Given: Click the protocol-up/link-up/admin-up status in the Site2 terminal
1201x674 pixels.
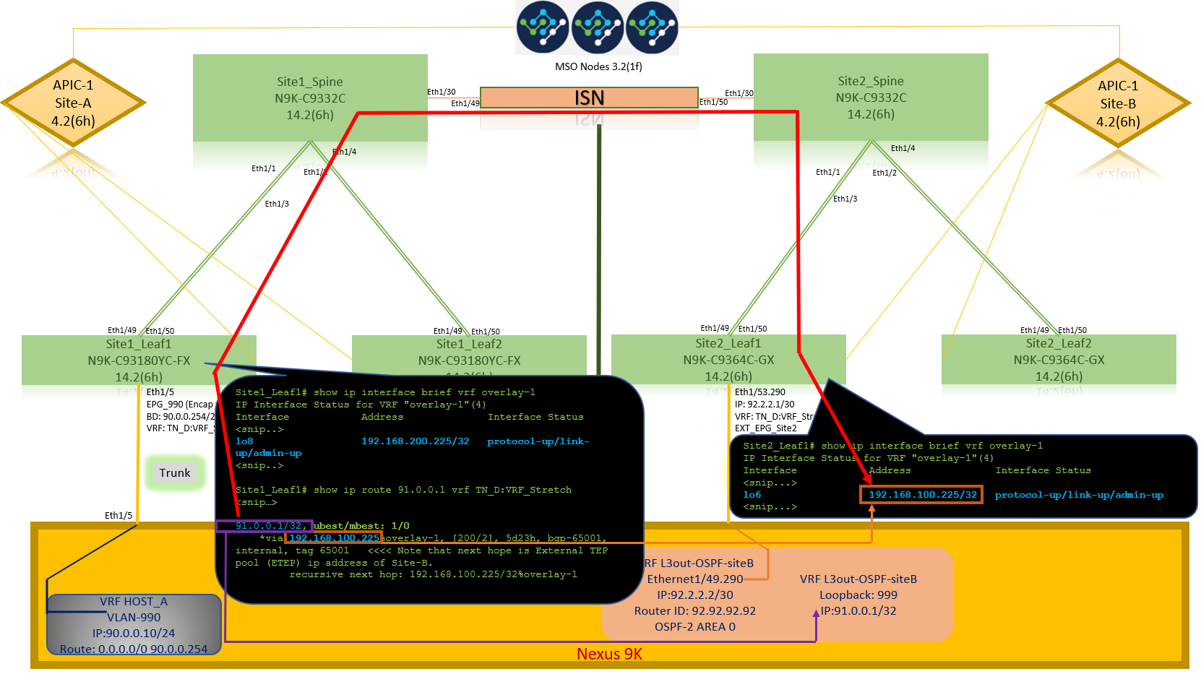Looking at the screenshot, I should 1079,495.
